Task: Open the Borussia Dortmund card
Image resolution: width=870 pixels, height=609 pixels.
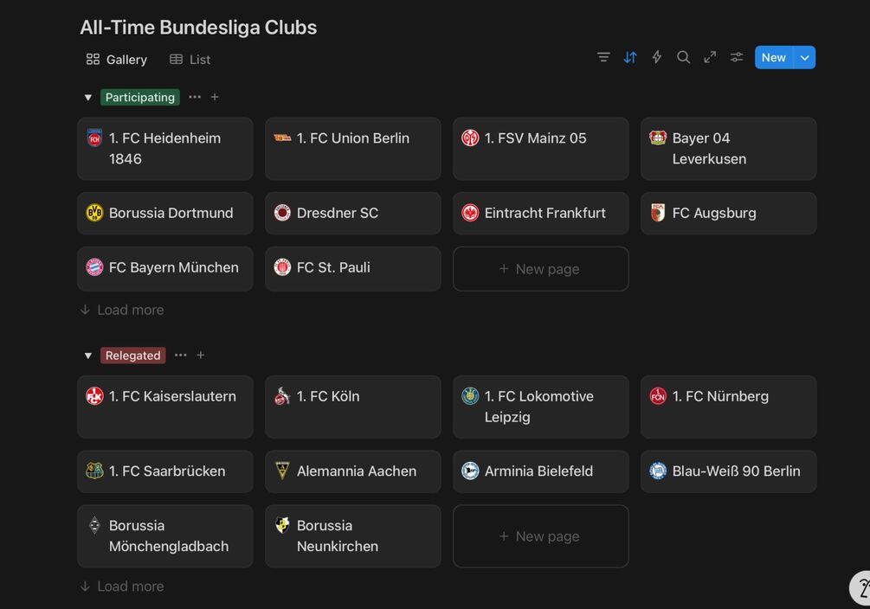Action: (165, 213)
